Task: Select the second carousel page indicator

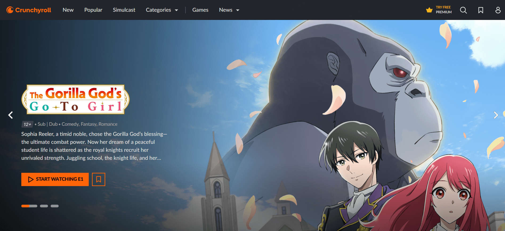Action: click(x=44, y=206)
